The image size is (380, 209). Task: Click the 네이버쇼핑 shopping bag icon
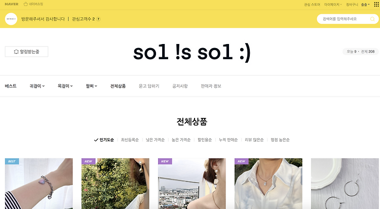click(26, 4)
